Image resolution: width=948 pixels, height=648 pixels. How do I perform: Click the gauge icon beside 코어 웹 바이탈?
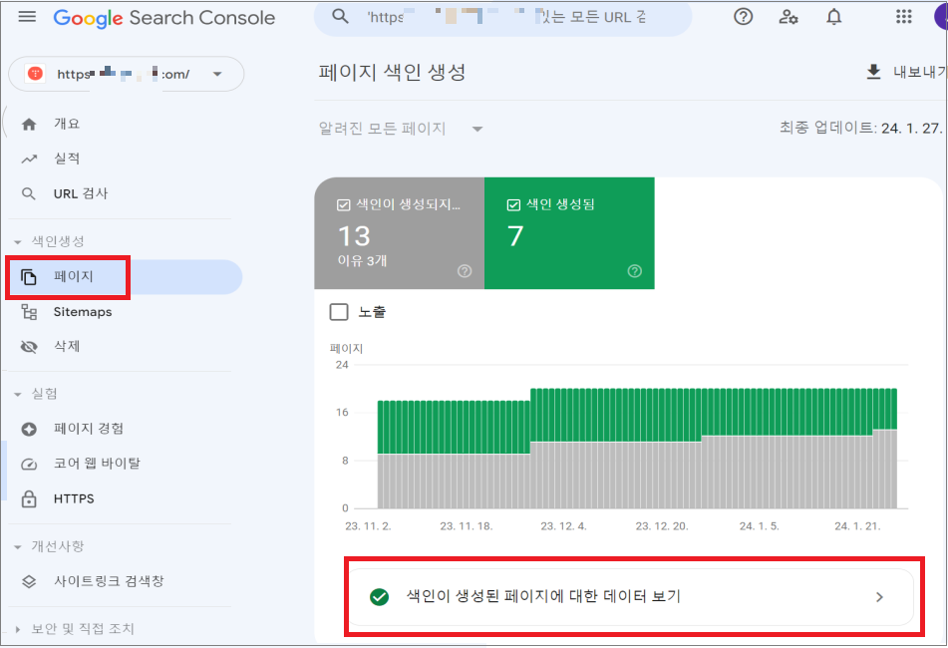29,465
